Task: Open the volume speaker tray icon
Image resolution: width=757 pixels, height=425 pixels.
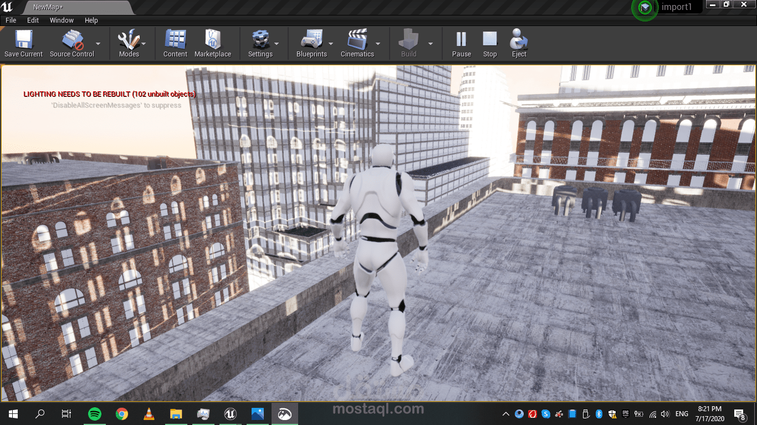Action: click(665, 414)
